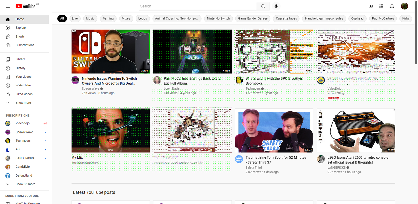
Task: Open LEGO Atari 2600 video thumbnail
Action: point(356,131)
